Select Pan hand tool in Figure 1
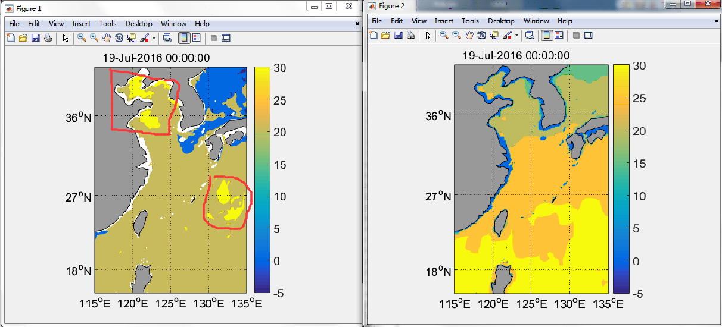722x327 pixels. (x=106, y=38)
